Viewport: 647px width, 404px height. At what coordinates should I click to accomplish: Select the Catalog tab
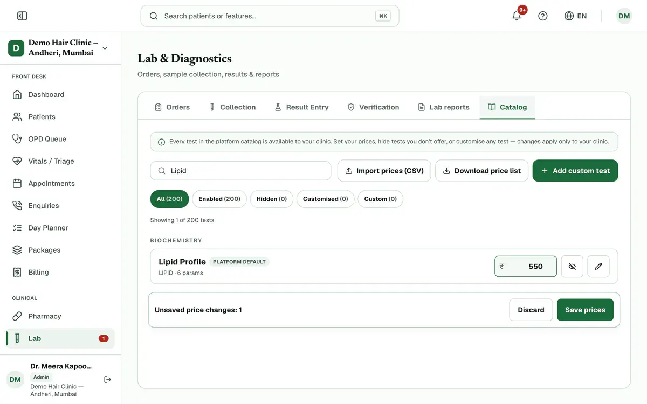point(507,107)
